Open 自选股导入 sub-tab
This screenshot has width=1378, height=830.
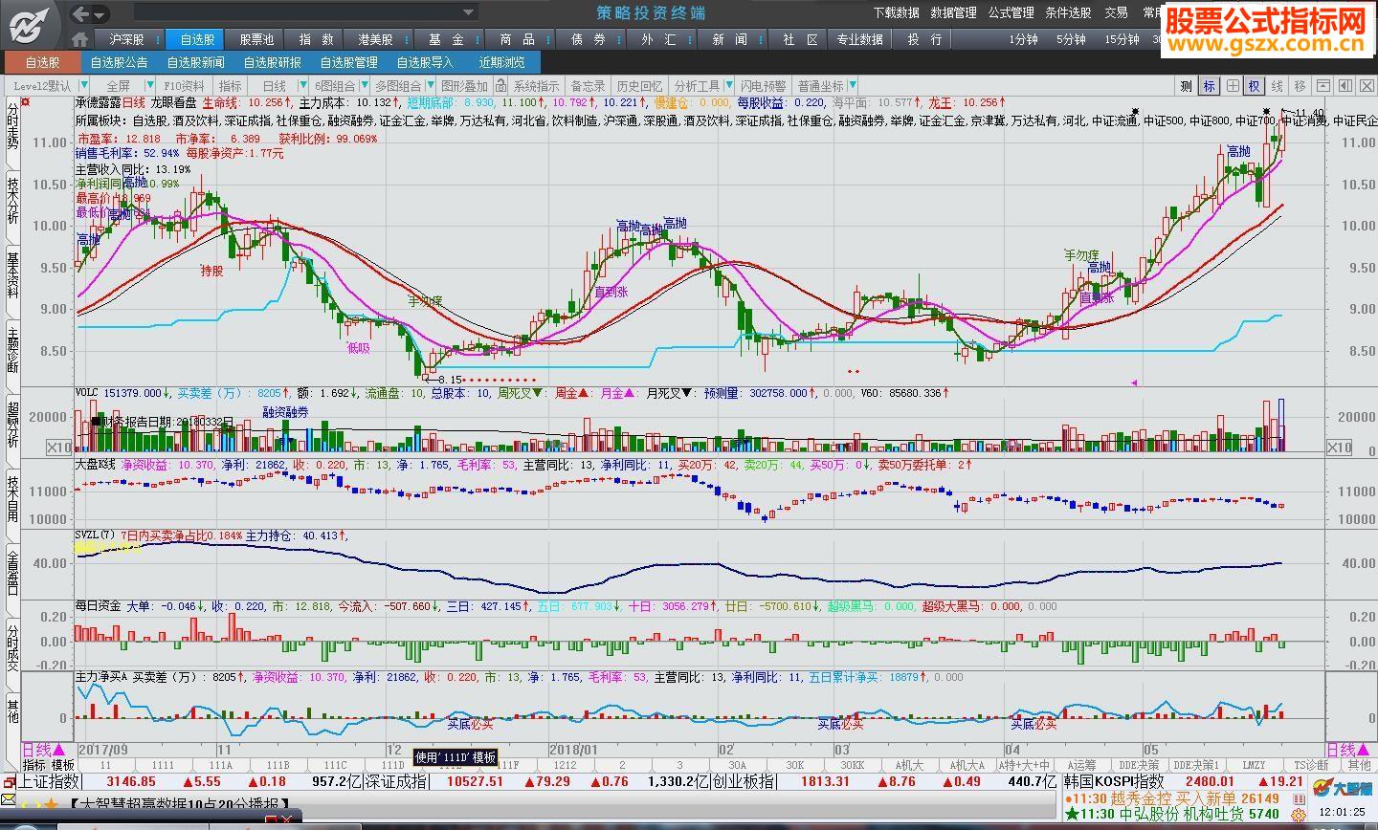click(x=426, y=62)
